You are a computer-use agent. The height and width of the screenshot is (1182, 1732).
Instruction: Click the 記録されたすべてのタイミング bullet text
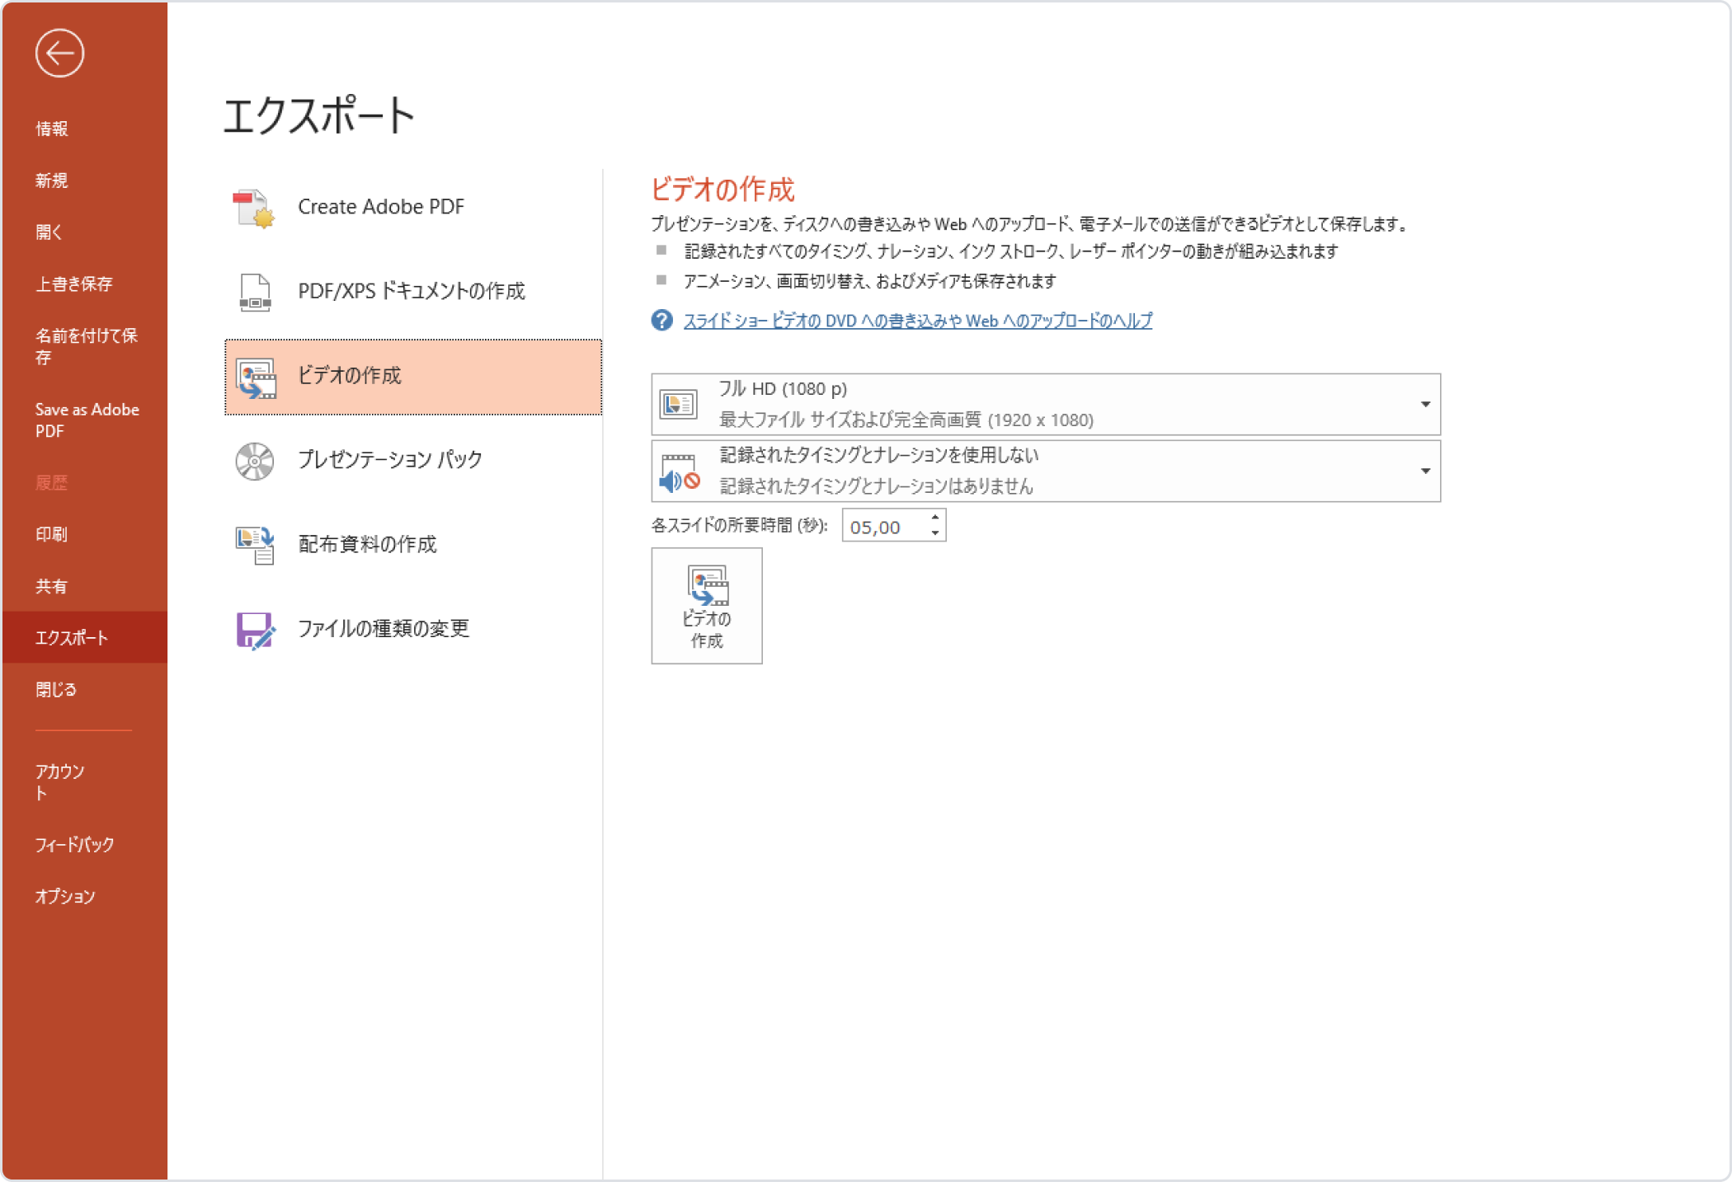(1011, 251)
